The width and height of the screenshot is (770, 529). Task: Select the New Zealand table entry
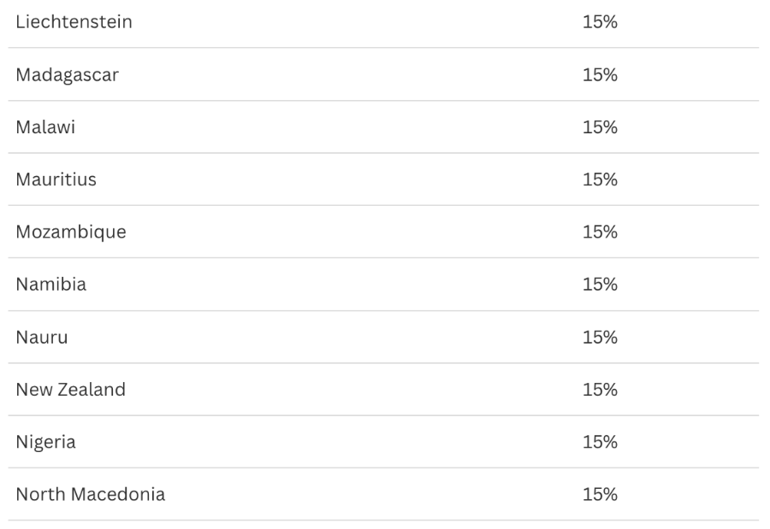[70, 390]
